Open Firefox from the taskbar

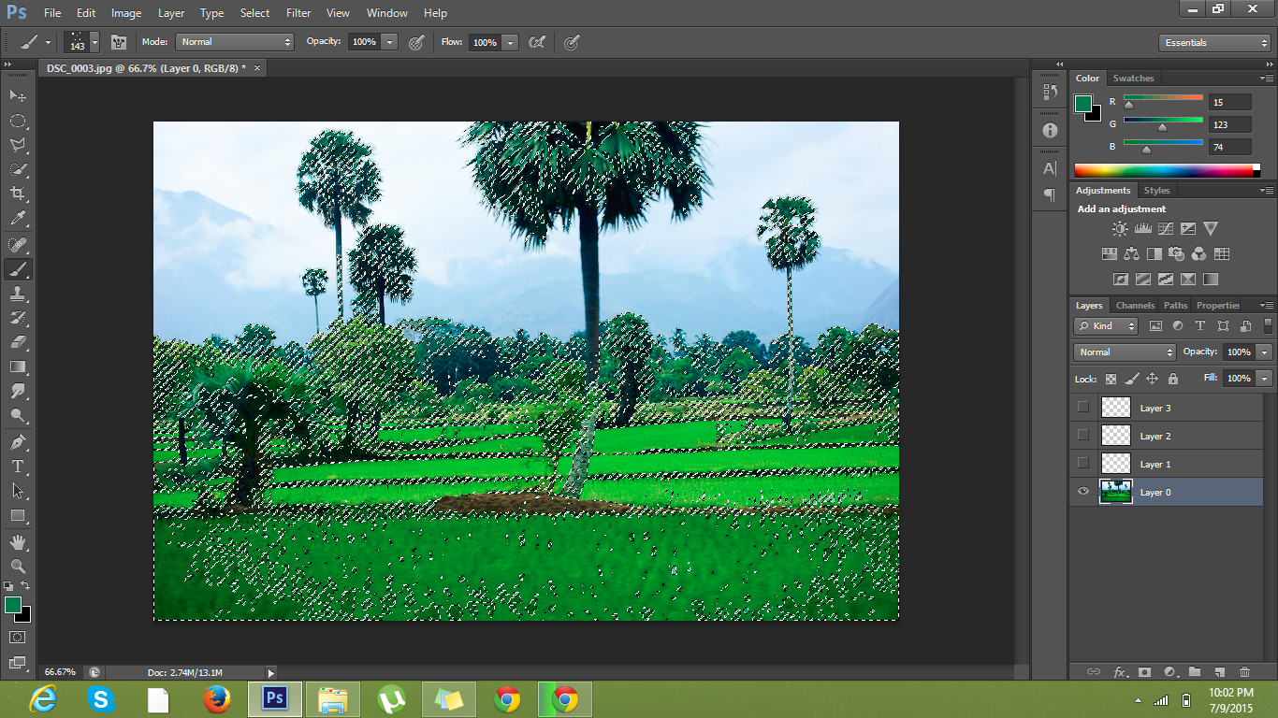[x=216, y=698]
